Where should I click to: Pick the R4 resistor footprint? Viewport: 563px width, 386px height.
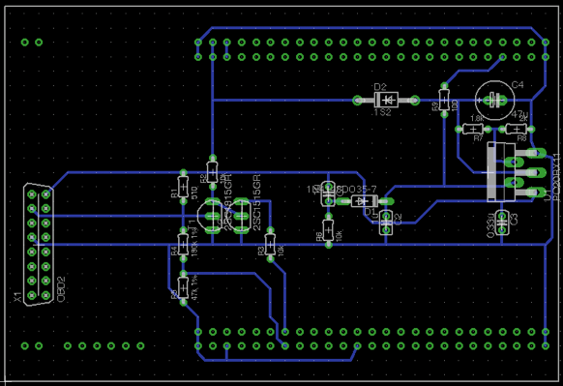pos(183,245)
